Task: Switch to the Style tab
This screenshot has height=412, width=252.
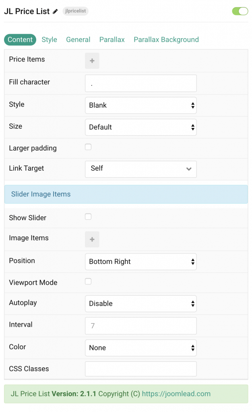Action: tap(49, 39)
